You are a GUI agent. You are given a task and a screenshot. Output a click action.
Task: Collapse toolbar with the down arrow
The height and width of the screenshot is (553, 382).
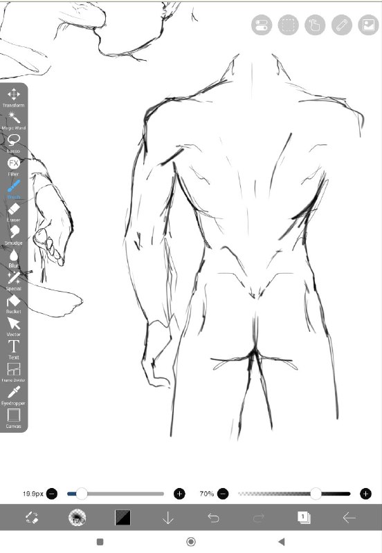pyautogui.click(x=167, y=517)
